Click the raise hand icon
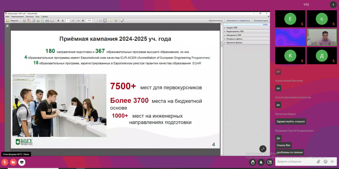 [x=253, y=162]
